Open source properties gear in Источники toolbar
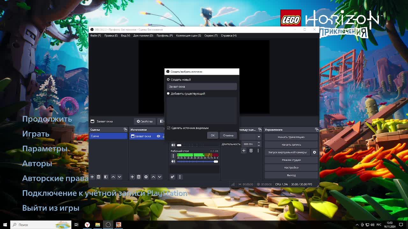 (146, 177)
